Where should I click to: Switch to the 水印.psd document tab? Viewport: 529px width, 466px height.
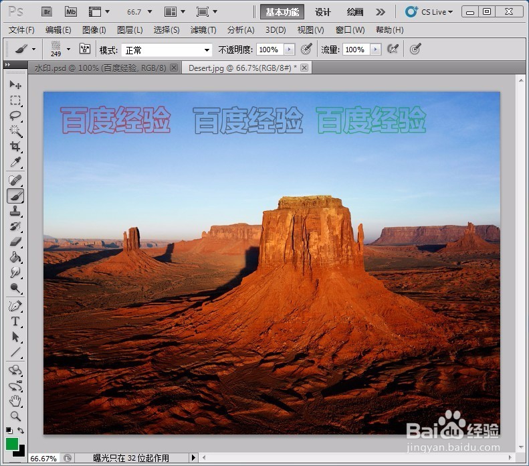point(100,68)
